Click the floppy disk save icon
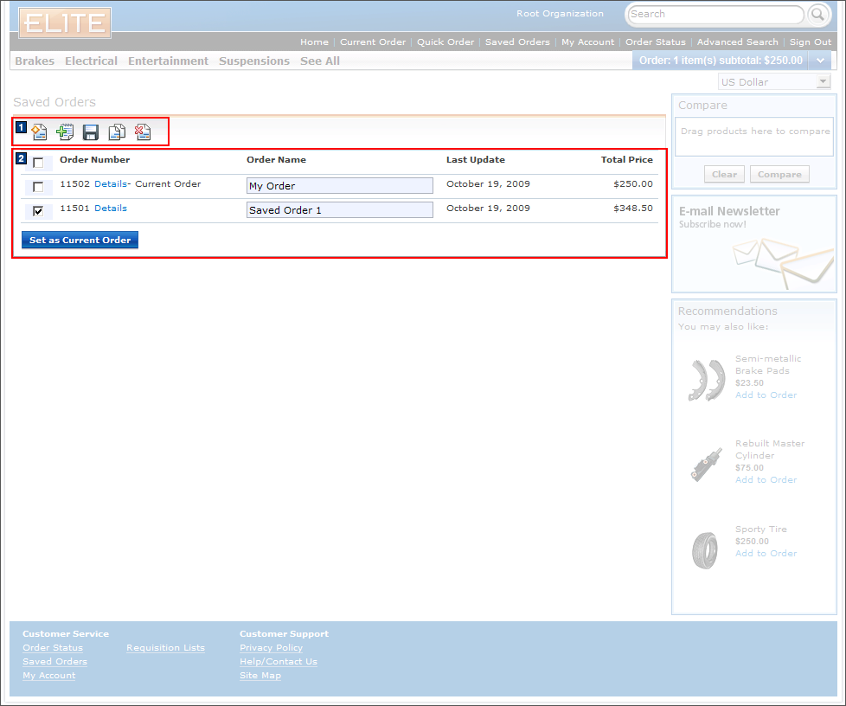This screenshot has width=846, height=706. click(91, 132)
